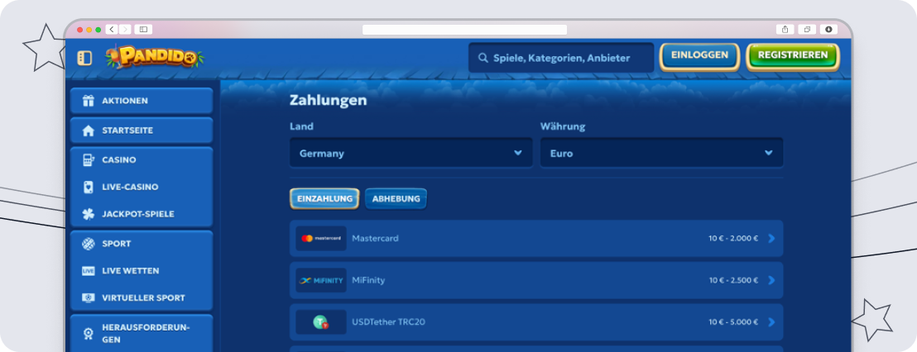
Task: Click the 10 € - 2.000 € limit text
Action: (733, 238)
